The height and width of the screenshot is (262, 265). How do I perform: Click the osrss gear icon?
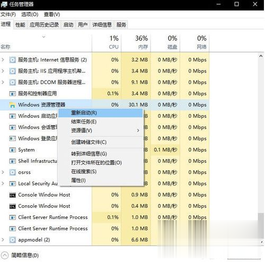coord(12,172)
